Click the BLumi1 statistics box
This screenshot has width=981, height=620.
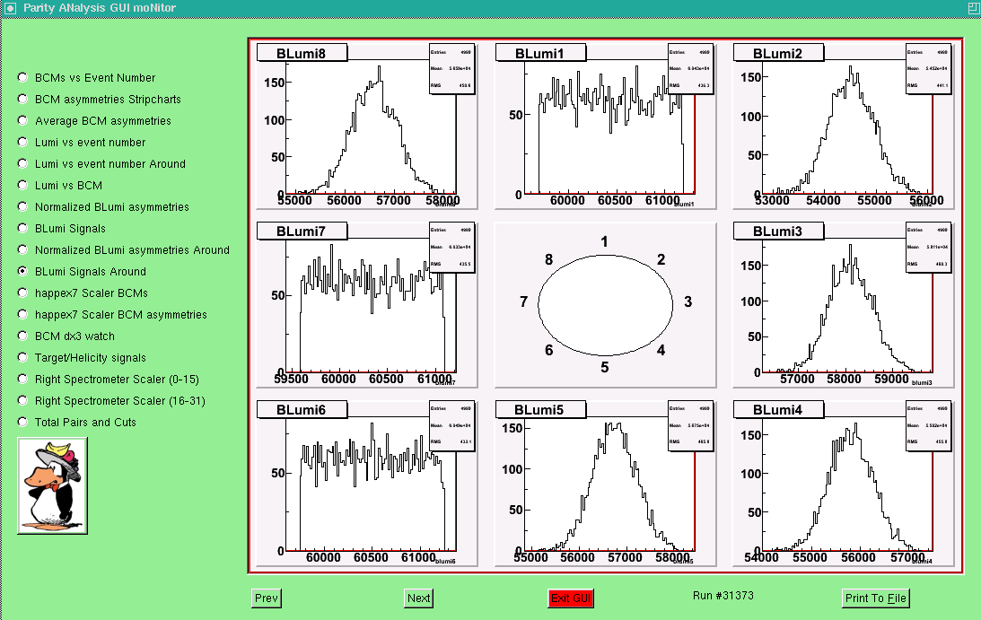[x=691, y=69]
